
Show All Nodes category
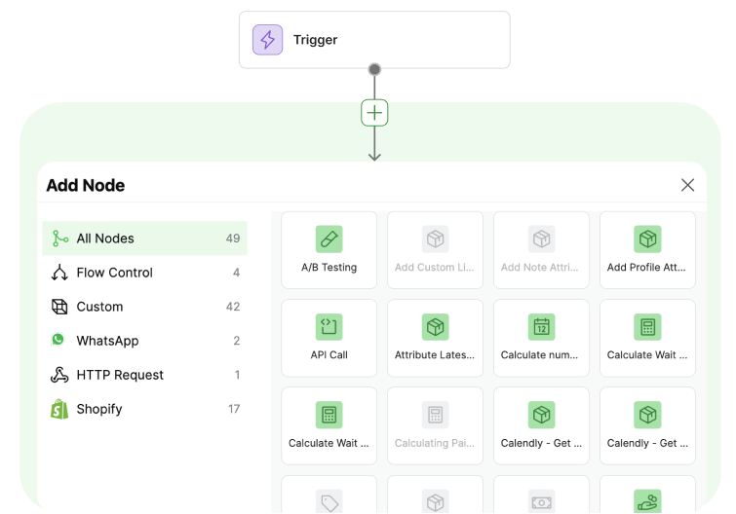(x=144, y=239)
